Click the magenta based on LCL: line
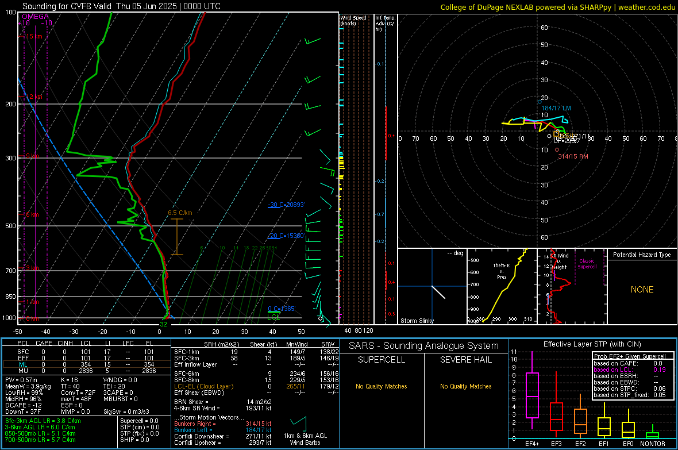Screen dimensions: 678x450 click(x=630, y=370)
